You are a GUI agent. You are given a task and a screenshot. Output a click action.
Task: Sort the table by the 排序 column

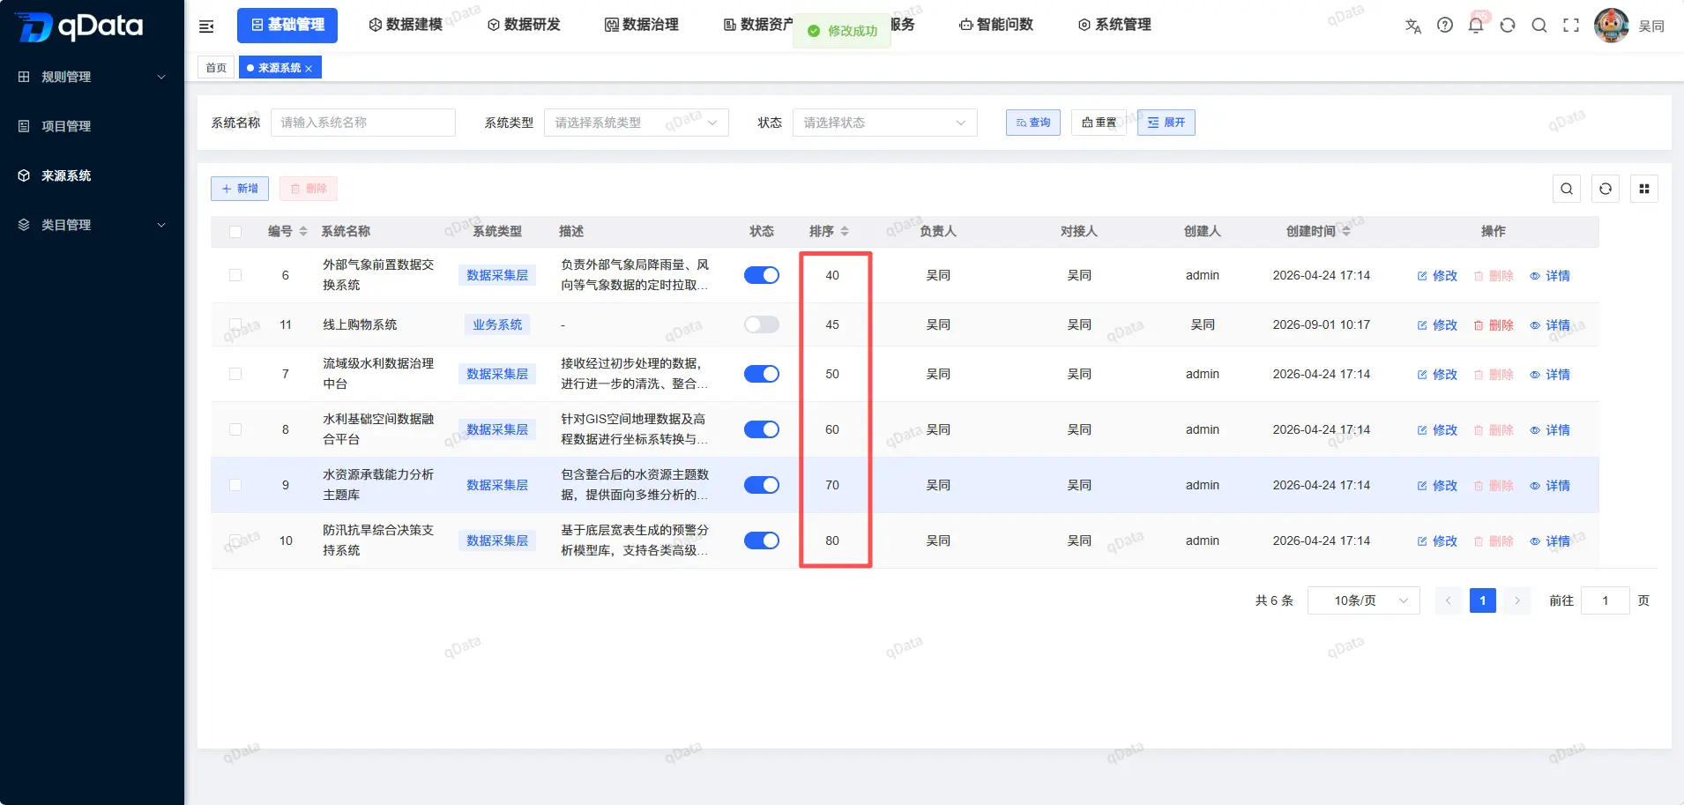tap(829, 231)
